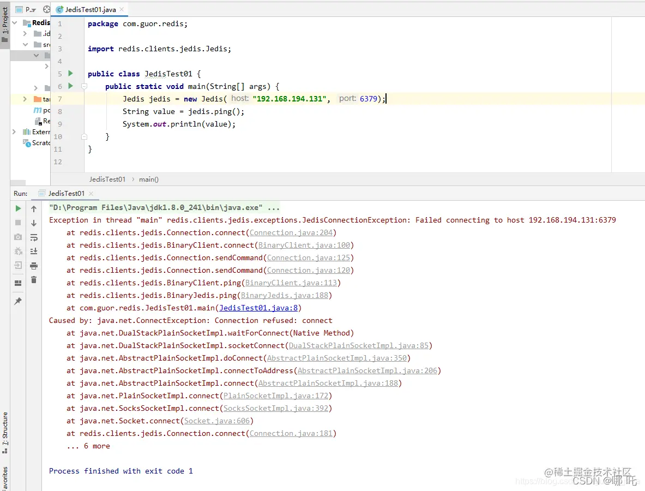This screenshot has height=491, width=645.
Task: Open Socket.java:606 link
Action: point(217,421)
